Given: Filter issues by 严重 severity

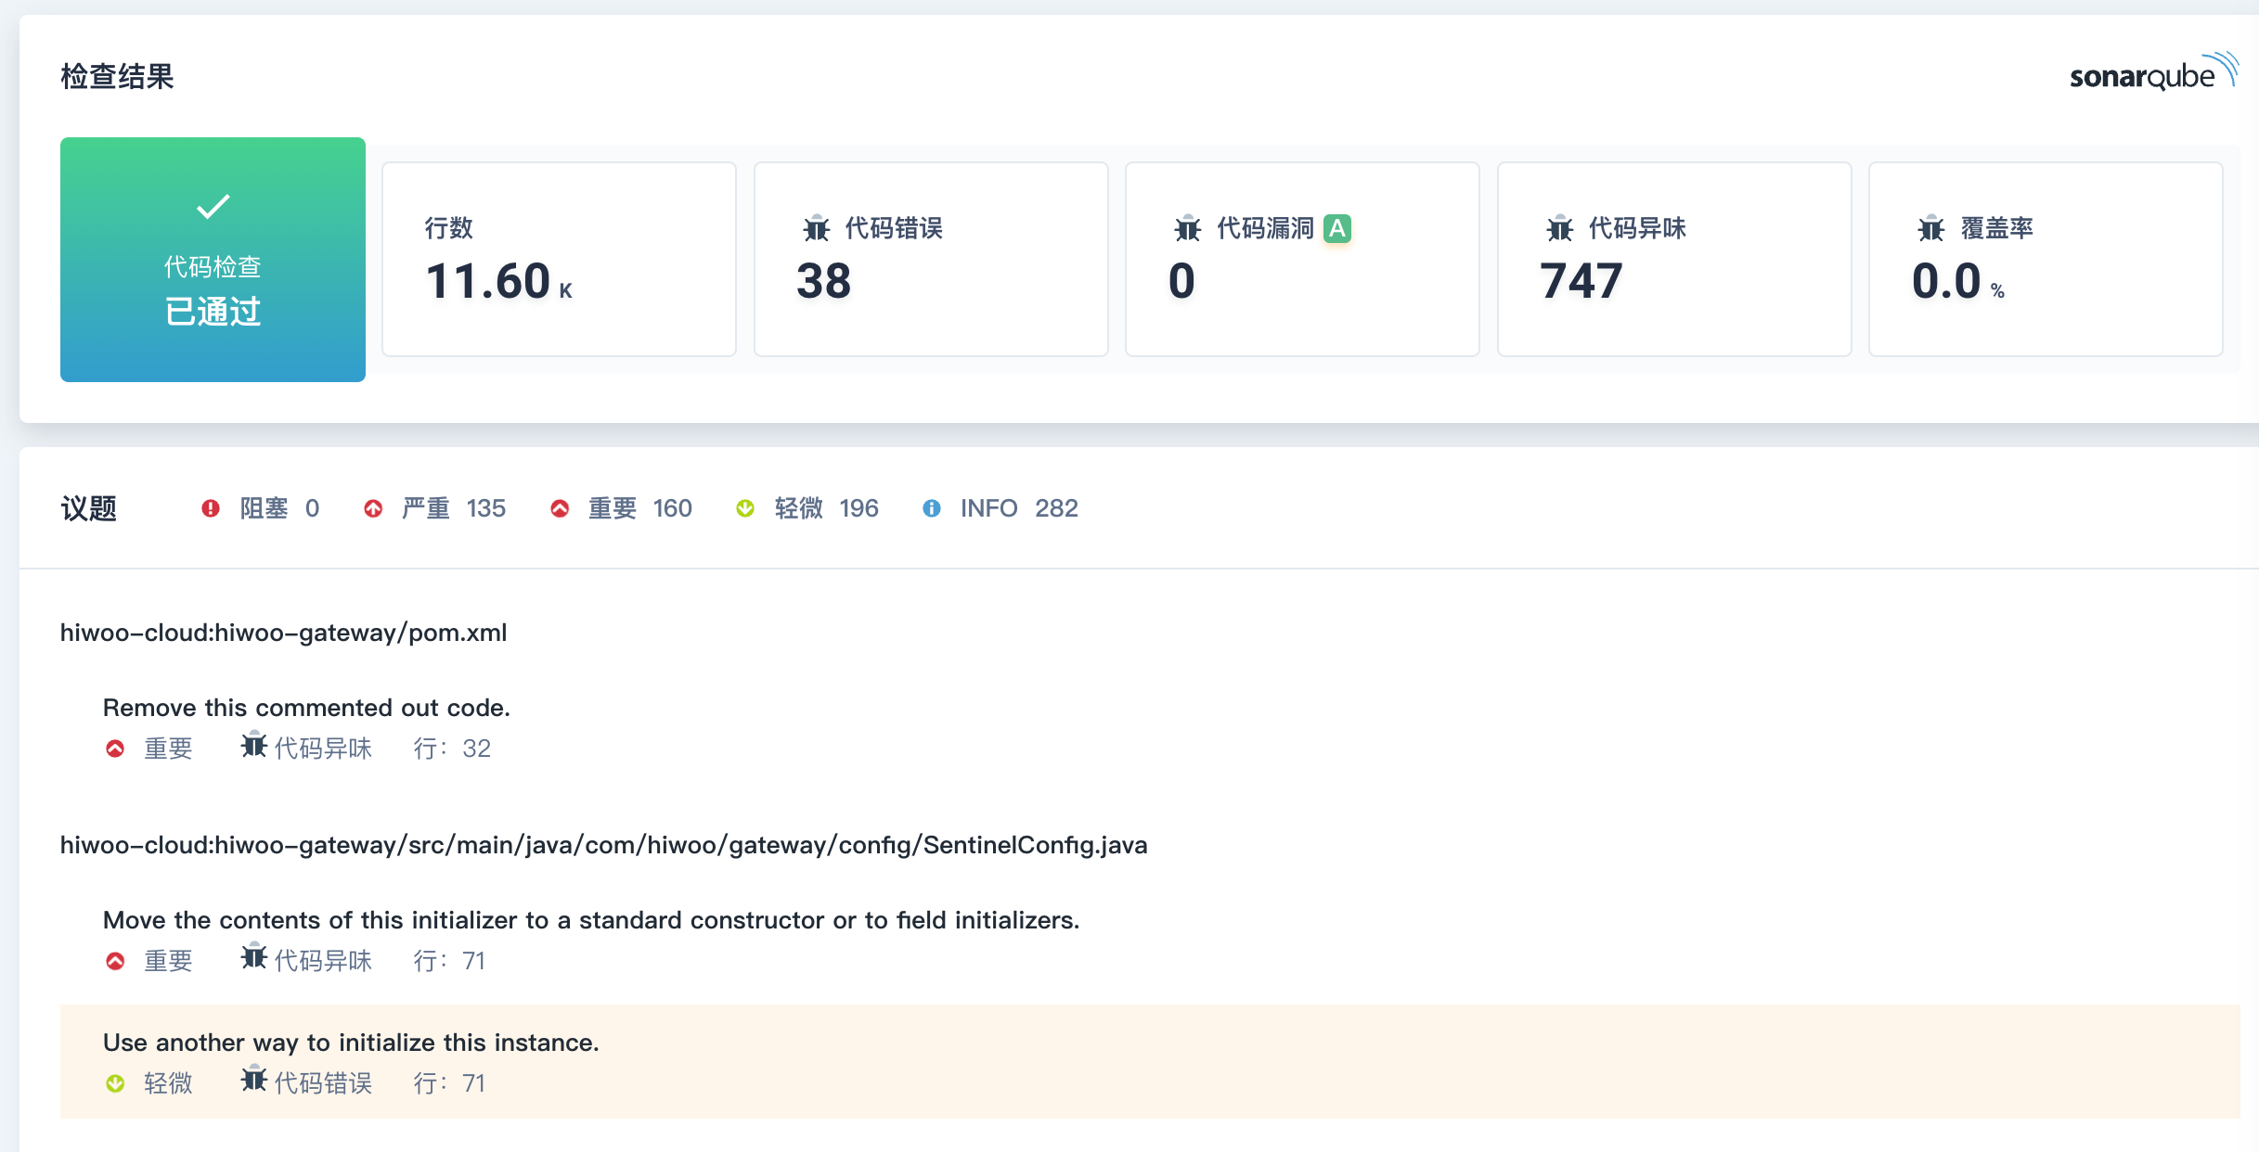Looking at the screenshot, I should [426, 508].
